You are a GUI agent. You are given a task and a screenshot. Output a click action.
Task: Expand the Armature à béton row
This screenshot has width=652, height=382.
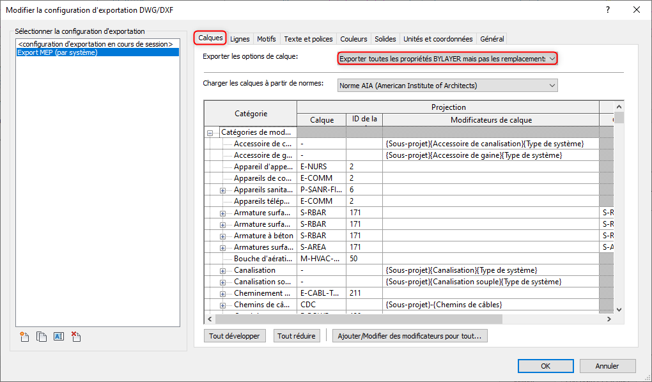point(222,236)
